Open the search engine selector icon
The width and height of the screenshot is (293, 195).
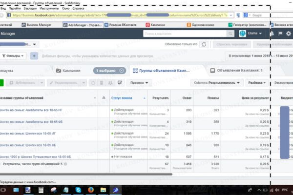pos(246,15)
